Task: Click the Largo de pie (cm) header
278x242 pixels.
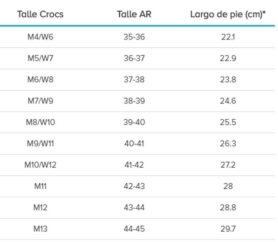Action: [x=228, y=14]
